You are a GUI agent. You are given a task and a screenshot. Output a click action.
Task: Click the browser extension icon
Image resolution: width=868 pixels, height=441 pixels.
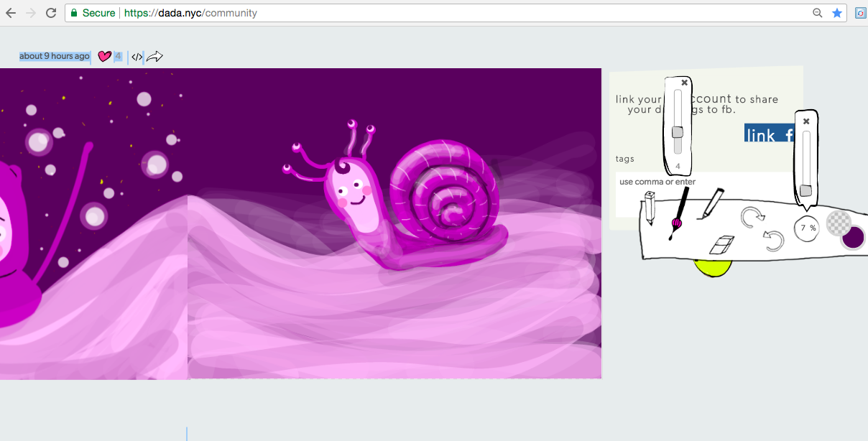click(x=861, y=13)
